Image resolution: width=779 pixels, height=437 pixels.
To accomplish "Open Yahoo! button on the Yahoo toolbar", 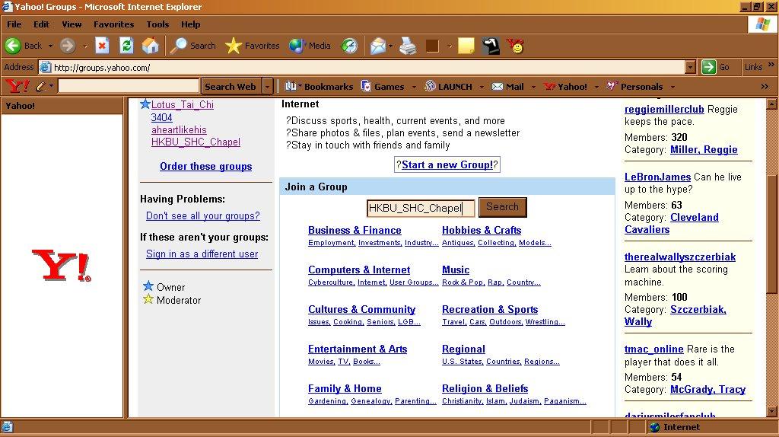I will (565, 87).
